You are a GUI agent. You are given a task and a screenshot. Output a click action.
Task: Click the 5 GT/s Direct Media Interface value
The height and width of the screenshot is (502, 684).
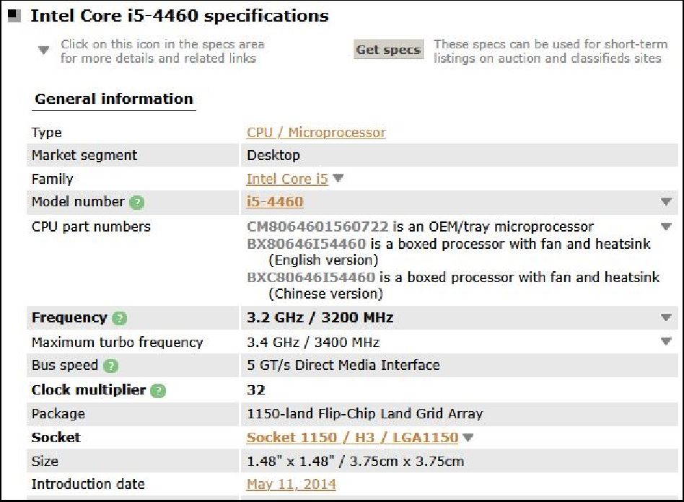click(343, 365)
